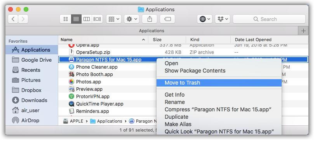Click the Reminders app icon

click(71, 111)
